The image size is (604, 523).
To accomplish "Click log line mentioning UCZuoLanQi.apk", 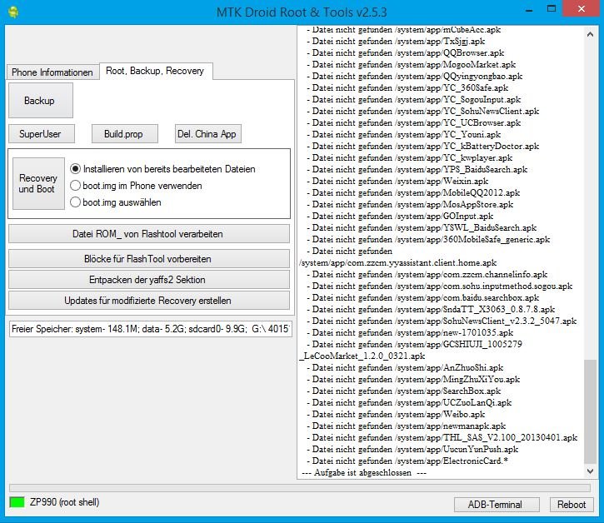I will [409, 402].
